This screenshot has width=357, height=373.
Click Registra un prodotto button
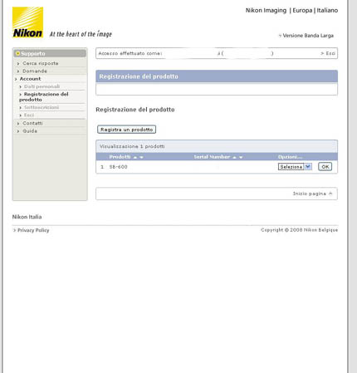pos(127,130)
